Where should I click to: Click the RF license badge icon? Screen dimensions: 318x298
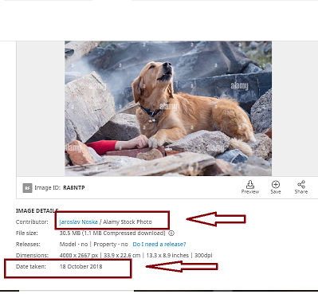coord(27,188)
